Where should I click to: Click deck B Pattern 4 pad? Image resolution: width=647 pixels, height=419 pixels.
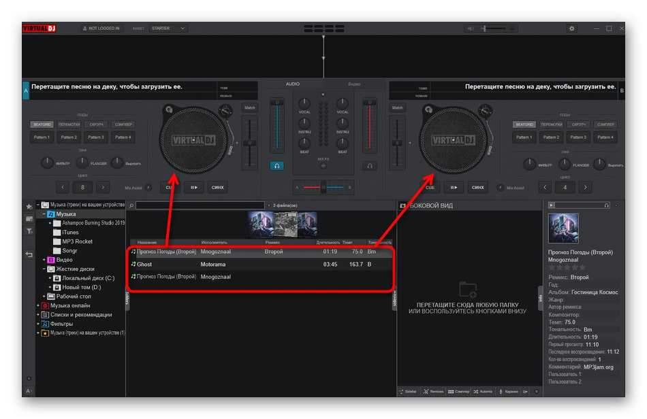point(605,137)
